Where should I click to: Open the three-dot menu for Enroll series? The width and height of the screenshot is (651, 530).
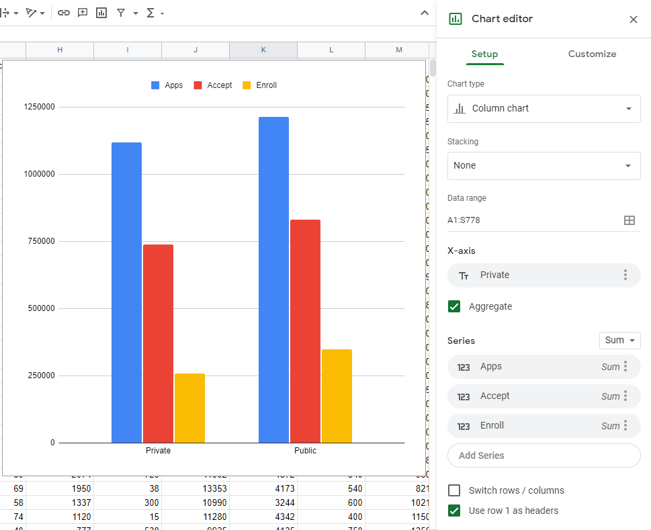[x=625, y=425]
